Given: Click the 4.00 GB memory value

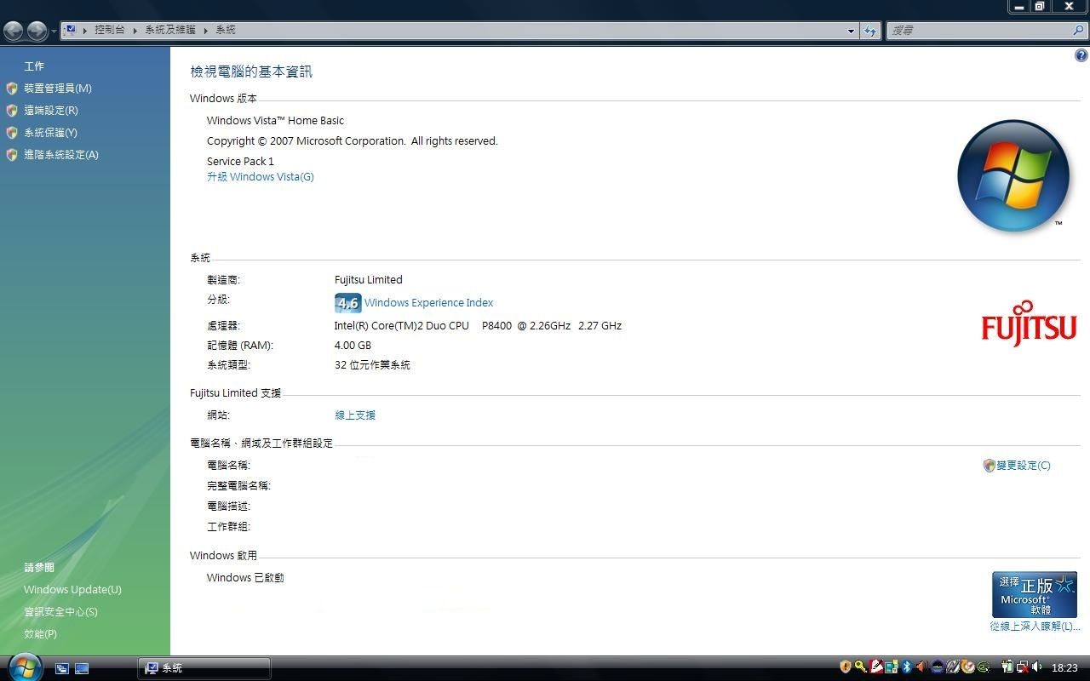Looking at the screenshot, I should click(x=353, y=346).
